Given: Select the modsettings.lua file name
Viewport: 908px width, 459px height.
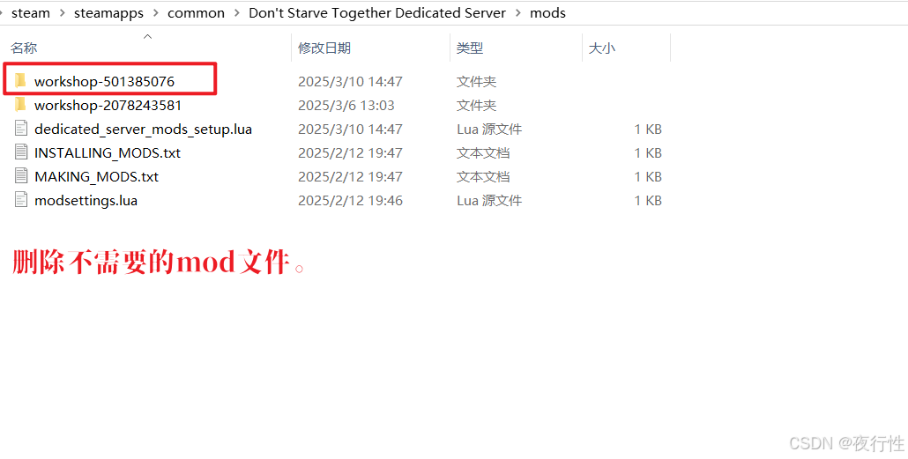Looking at the screenshot, I should tap(86, 200).
